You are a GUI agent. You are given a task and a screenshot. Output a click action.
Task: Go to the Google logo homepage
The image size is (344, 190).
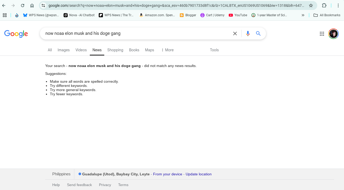[16, 34]
